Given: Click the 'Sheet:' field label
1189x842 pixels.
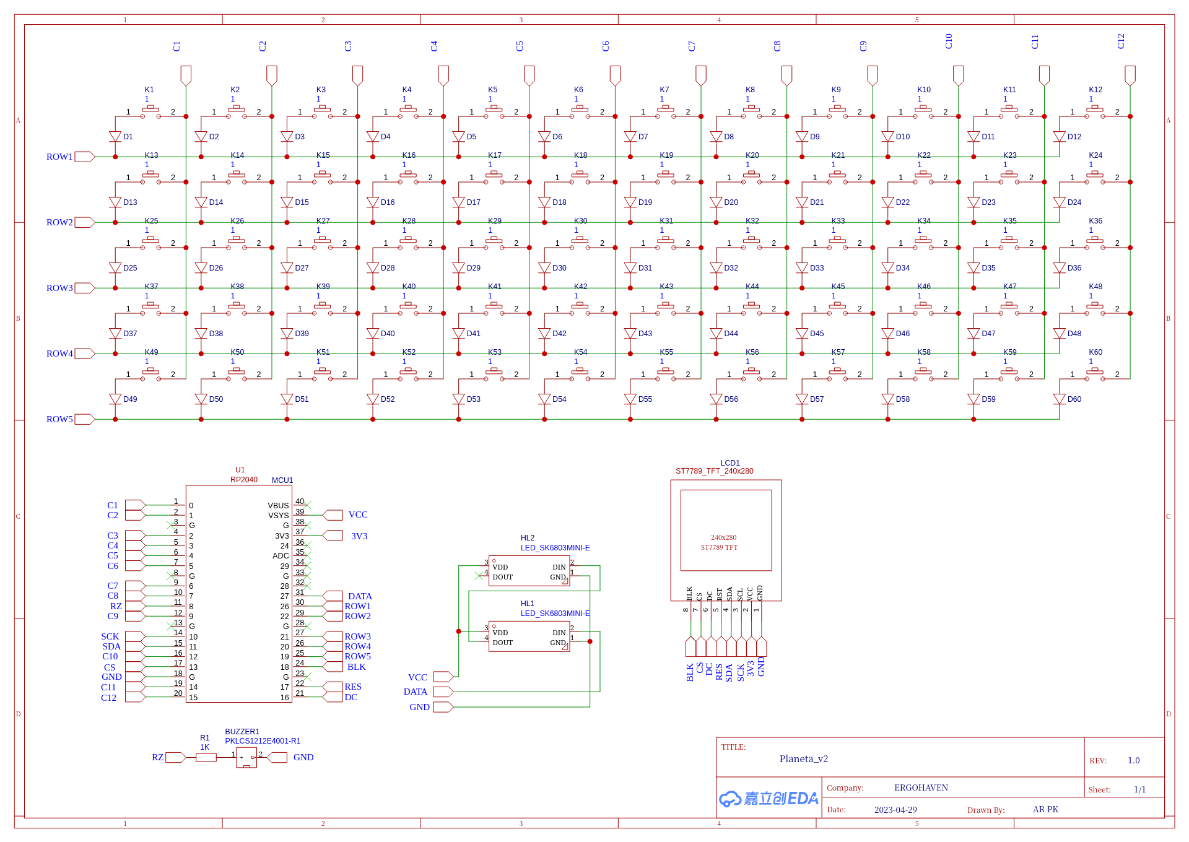Looking at the screenshot, I should coord(1099,789).
